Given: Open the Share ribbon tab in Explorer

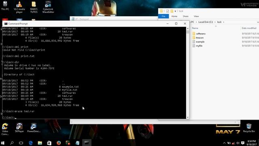Looking at the screenshot, I should point(185,16).
